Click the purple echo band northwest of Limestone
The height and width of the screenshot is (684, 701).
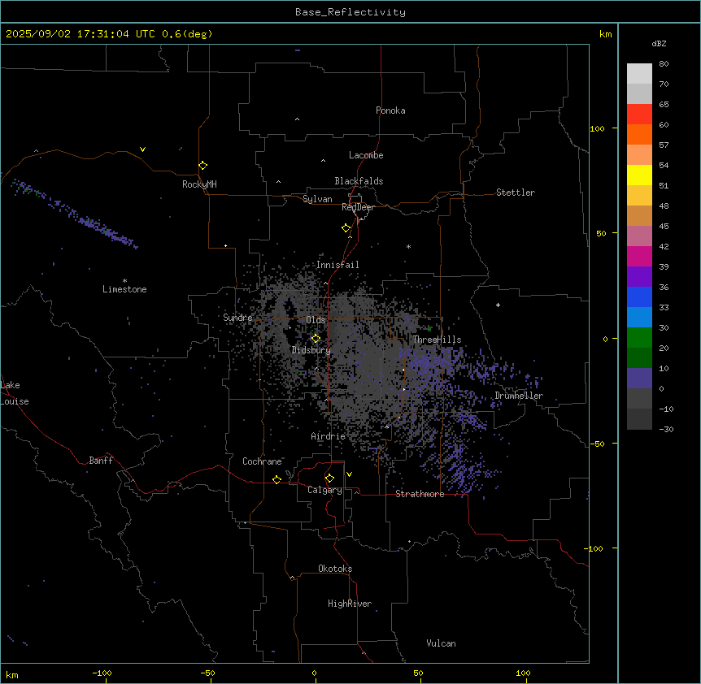[76, 214]
